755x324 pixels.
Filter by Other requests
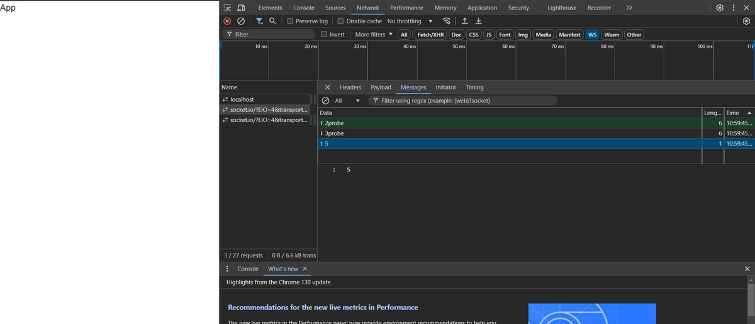pos(634,35)
